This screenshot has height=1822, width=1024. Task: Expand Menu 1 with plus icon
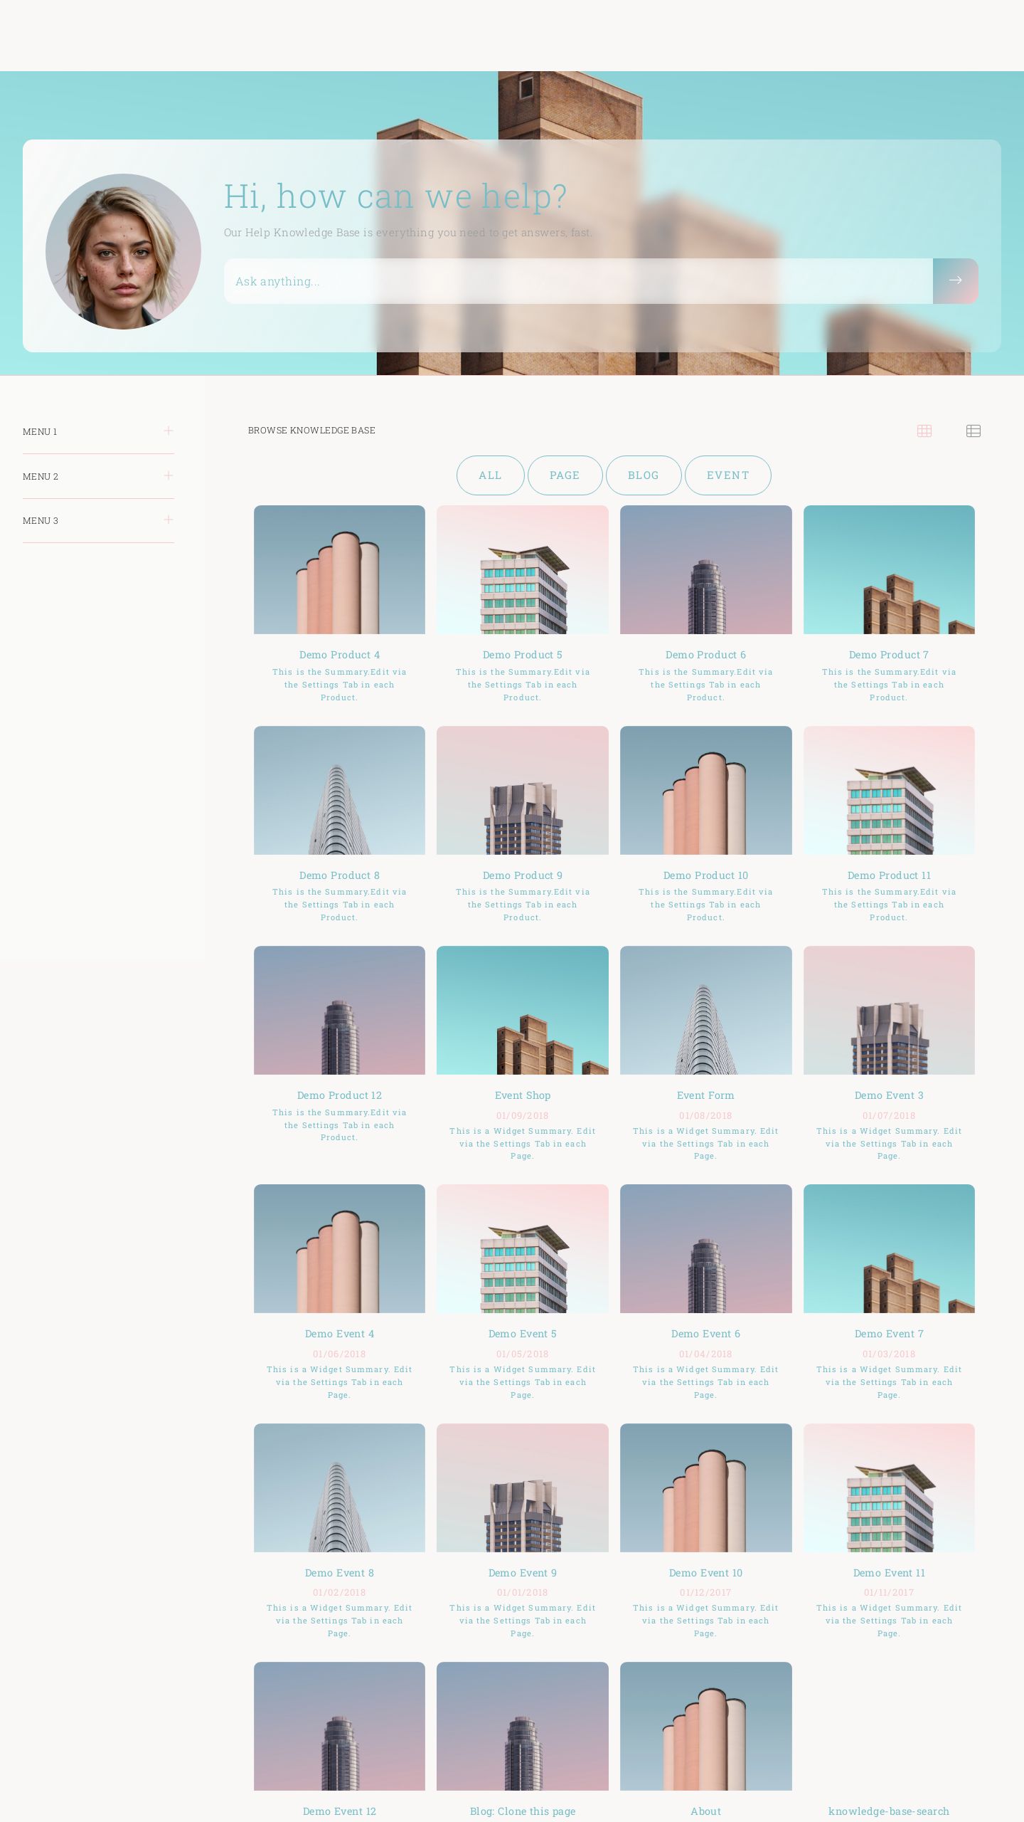pos(169,431)
